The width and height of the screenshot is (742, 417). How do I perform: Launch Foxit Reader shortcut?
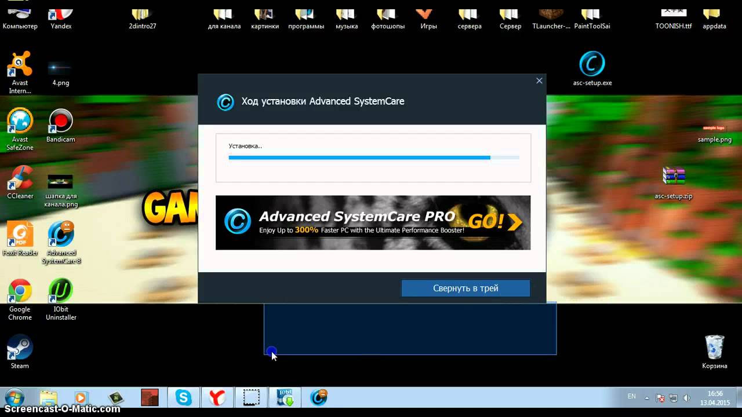point(20,239)
